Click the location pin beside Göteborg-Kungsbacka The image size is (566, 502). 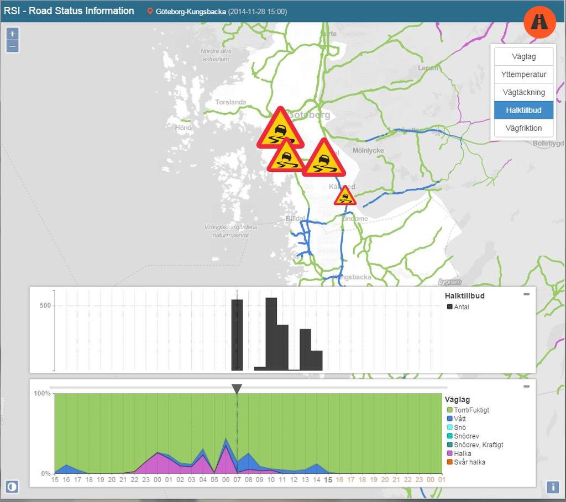tap(150, 11)
